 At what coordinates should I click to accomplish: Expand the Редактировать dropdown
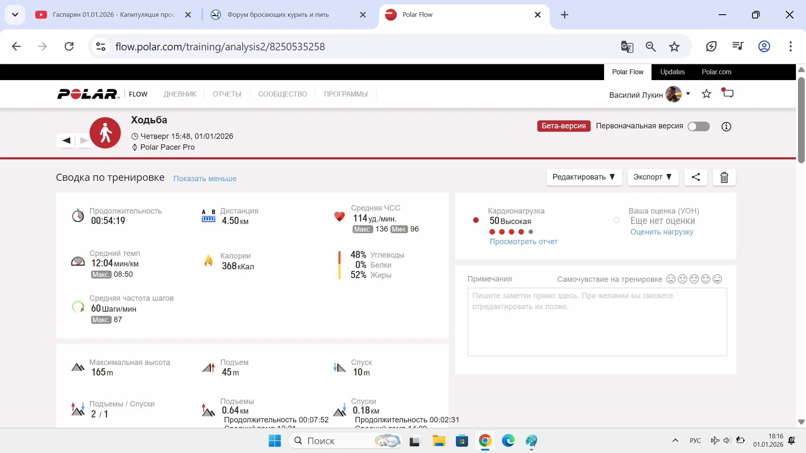[584, 177]
